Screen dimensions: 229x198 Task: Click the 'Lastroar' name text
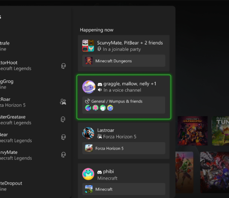[106, 130]
